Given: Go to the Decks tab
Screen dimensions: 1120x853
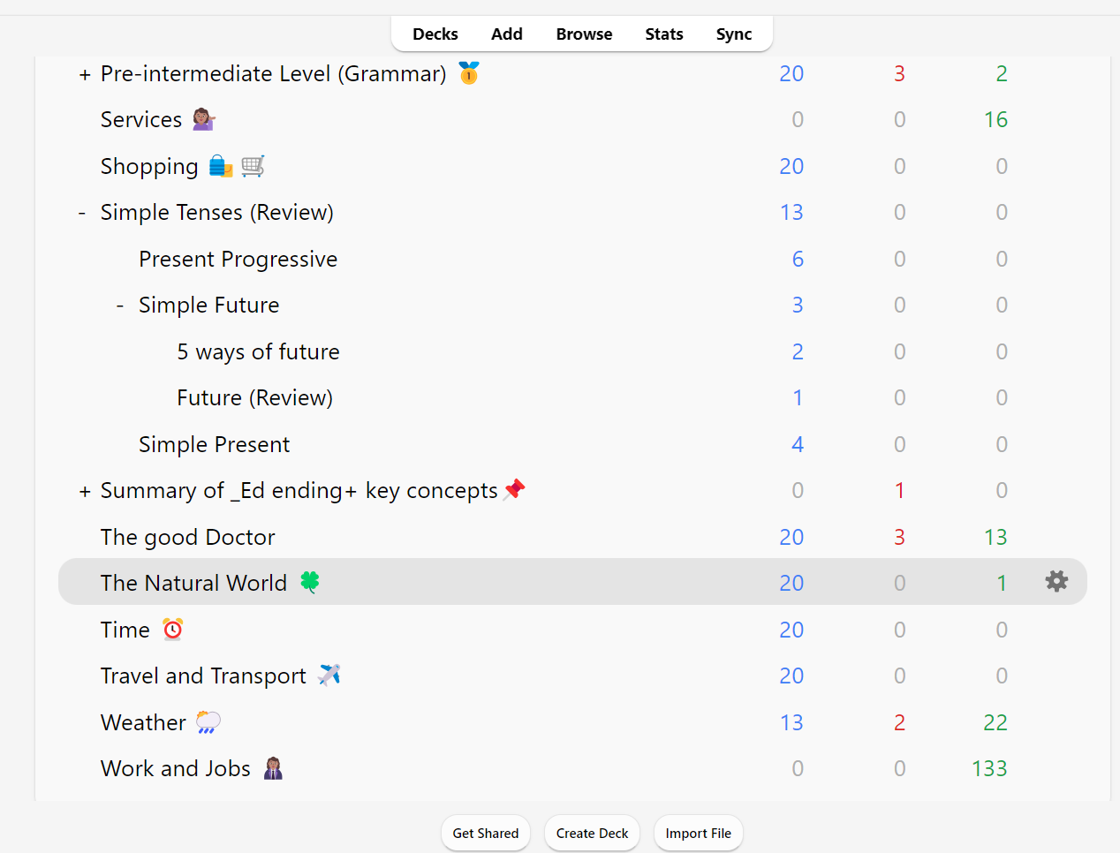Looking at the screenshot, I should tap(435, 34).
